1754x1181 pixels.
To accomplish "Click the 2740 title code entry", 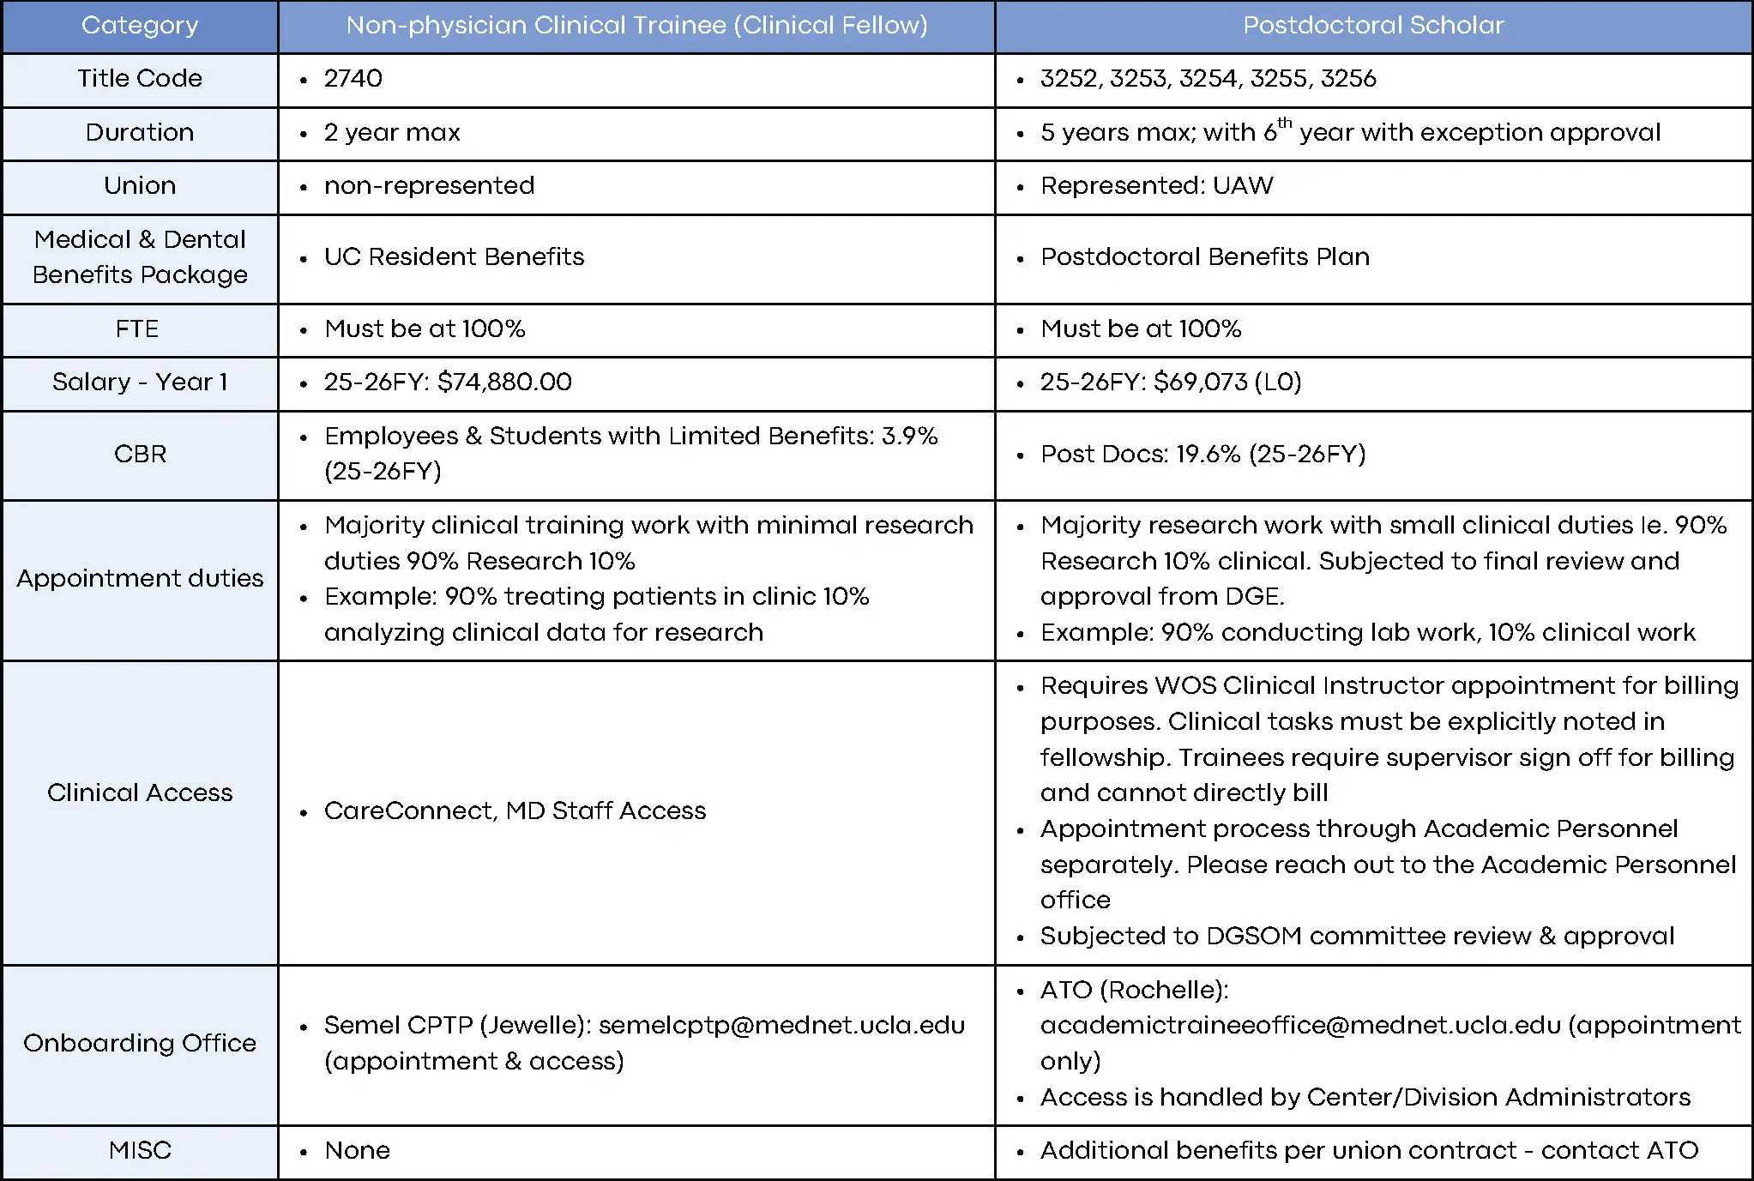I will click(353, 79).
